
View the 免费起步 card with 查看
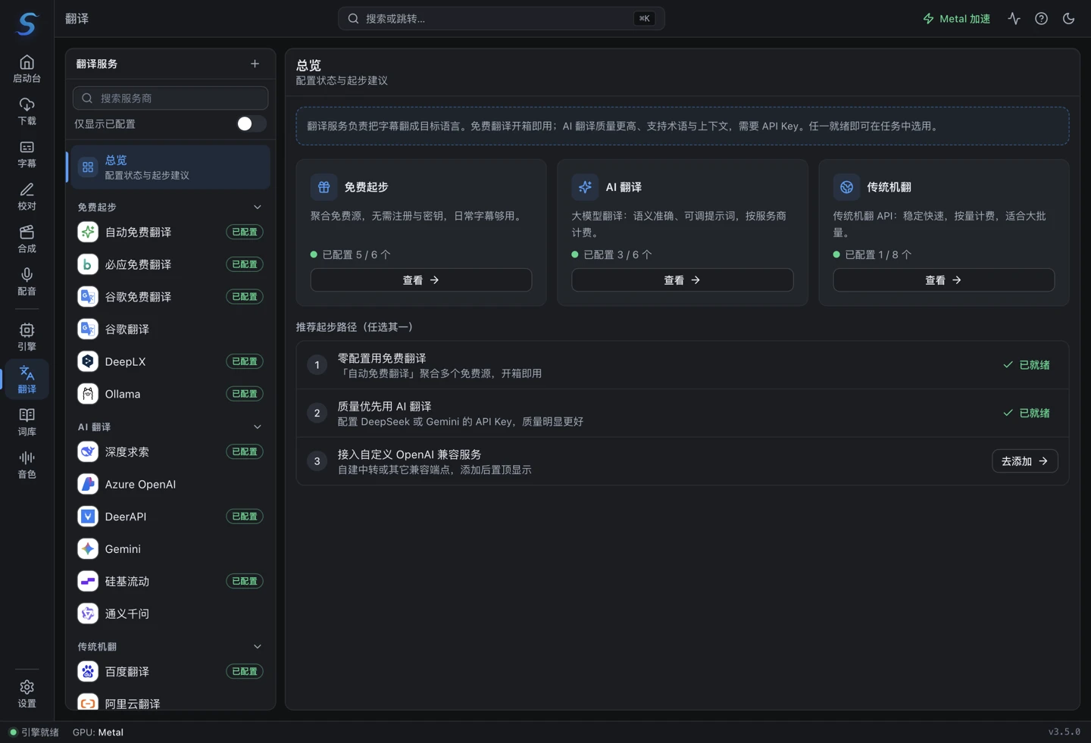tap(420, 280)
